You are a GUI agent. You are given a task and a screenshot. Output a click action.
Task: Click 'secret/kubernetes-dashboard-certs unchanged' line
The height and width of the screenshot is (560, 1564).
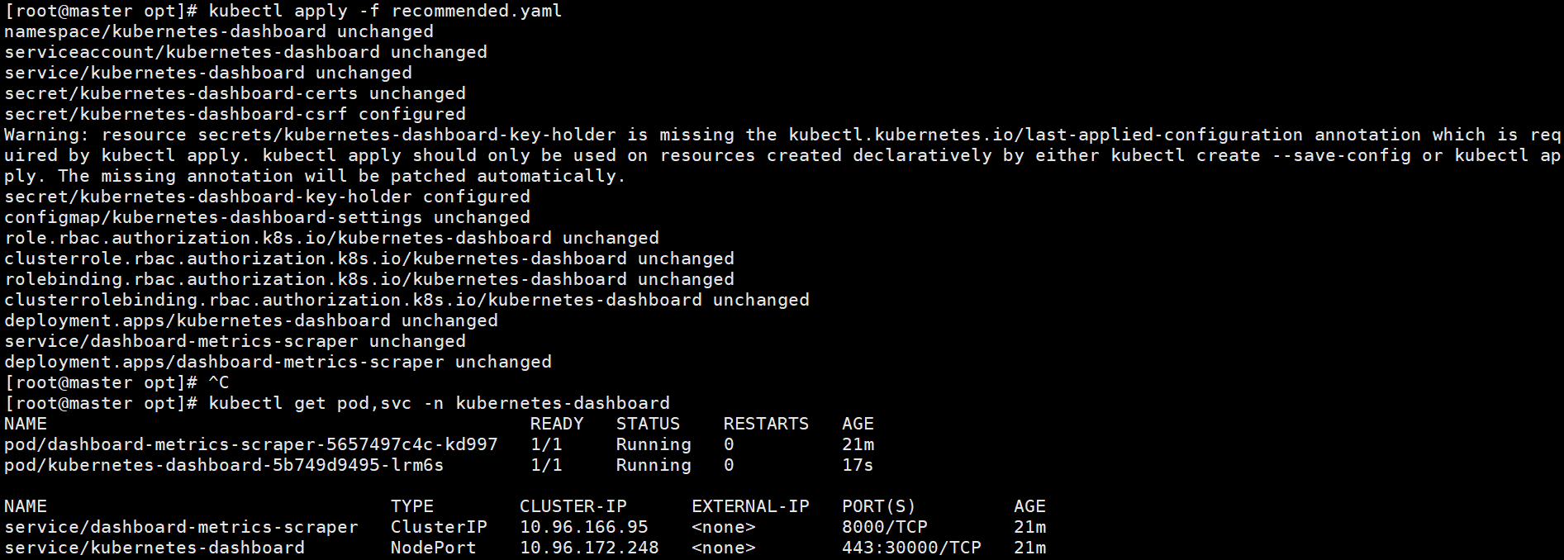(x=235, y=94)
